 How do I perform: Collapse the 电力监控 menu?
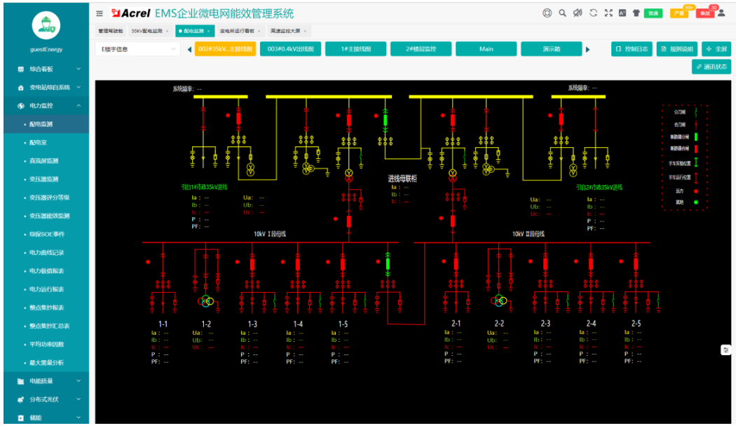tap(46, 106)
